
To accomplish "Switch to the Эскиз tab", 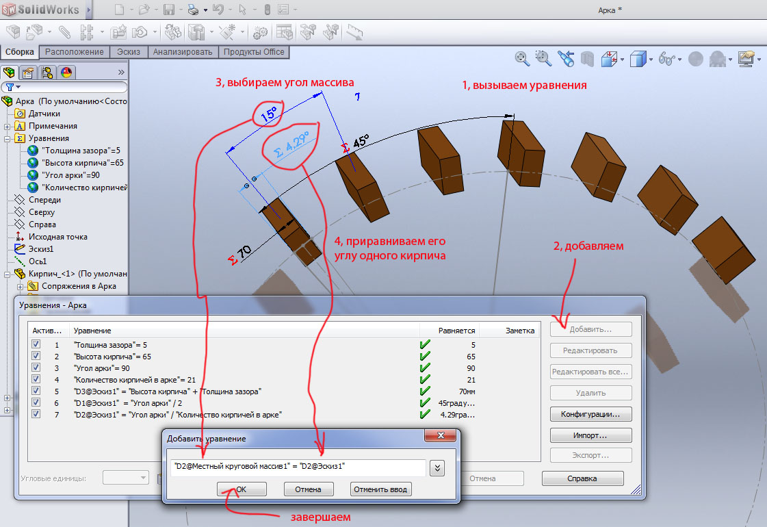I will (x=129, y=52).
